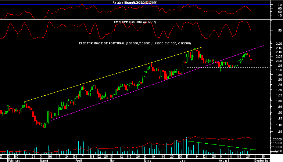Click the May month label

tap(112, 161)
